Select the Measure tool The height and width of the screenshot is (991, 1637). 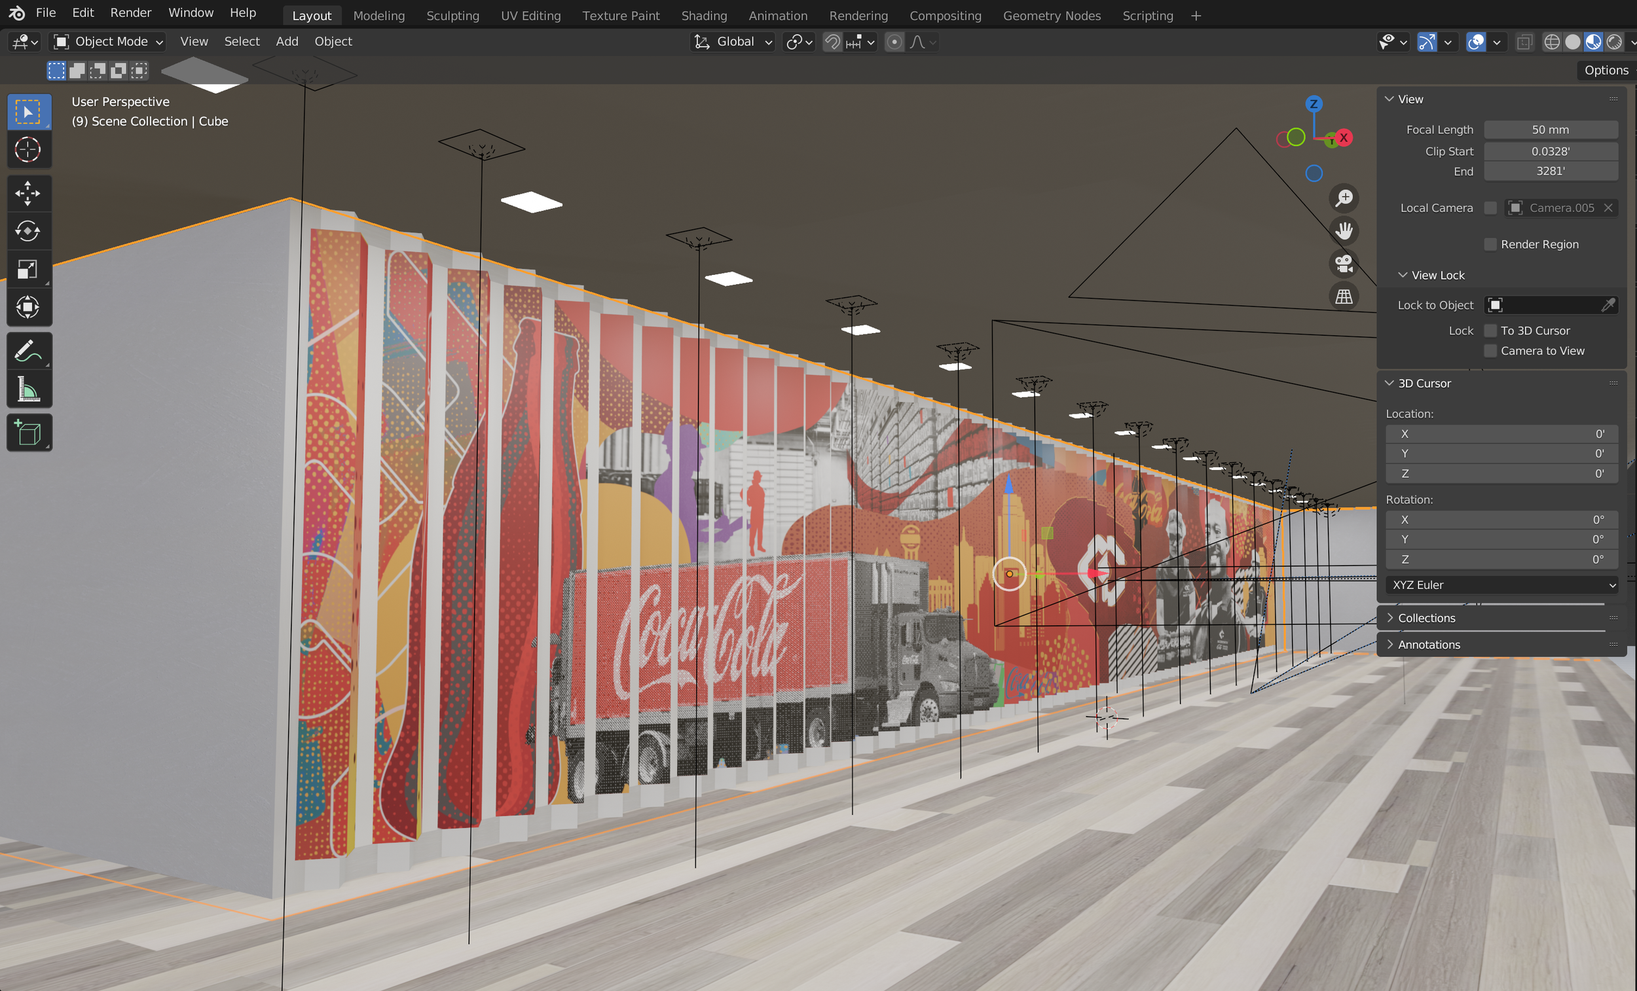29,389
